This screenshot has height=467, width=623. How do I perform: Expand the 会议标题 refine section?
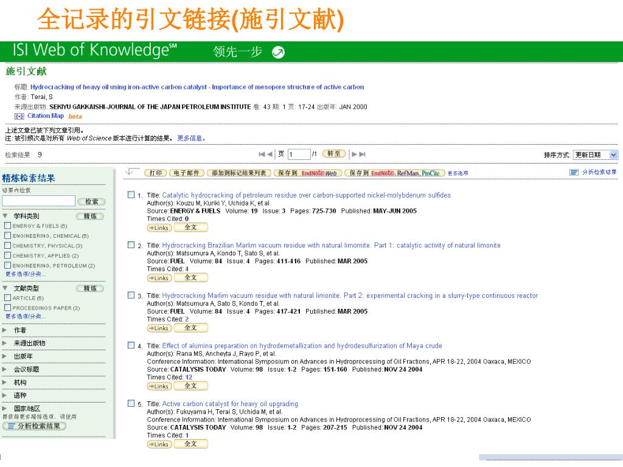tap(5, 369)
